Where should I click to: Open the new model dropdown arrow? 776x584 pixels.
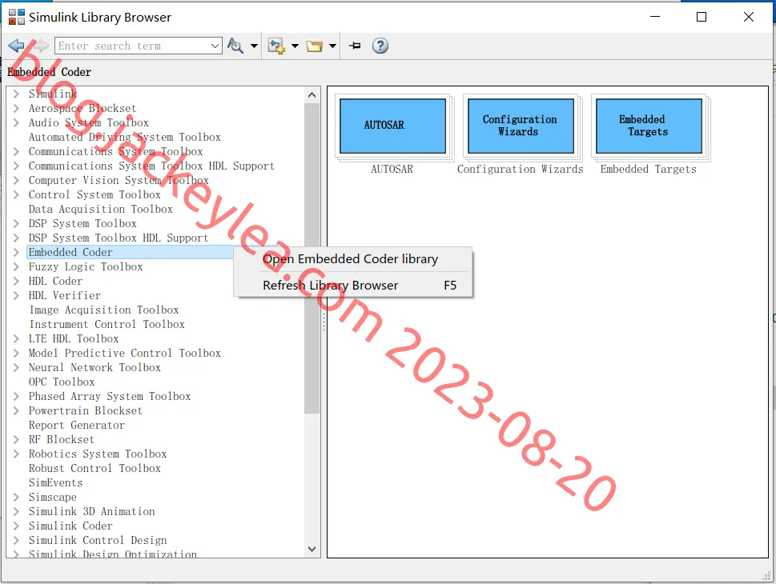[x=295, y=46]
